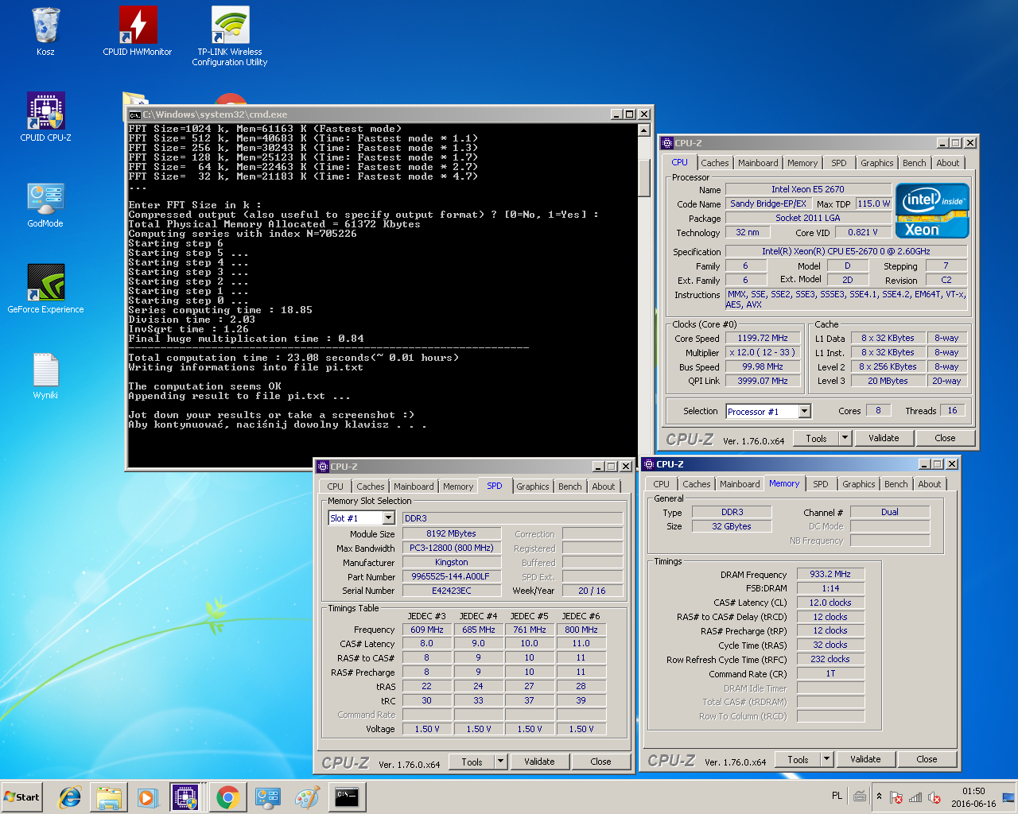This screenshot has width=1018, height=814.
Task: Click Close button in SPD window
Action: tap(600, 762)
